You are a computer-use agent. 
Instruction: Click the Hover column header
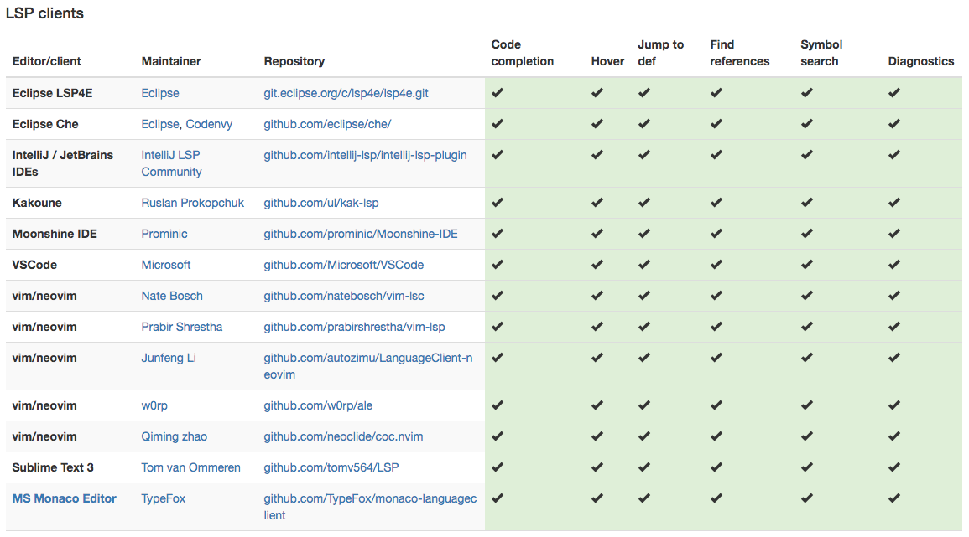click(x=607, y=61)
